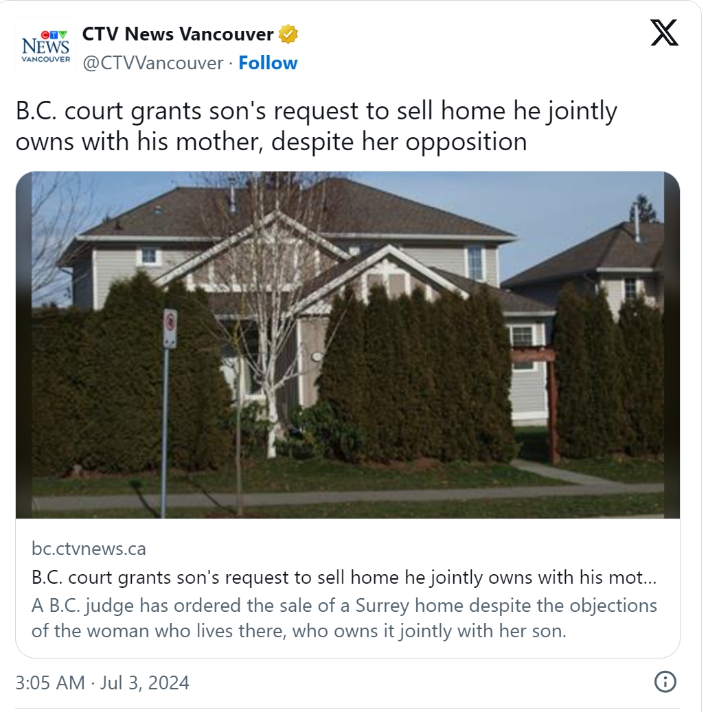Click the no-parking sign in the photo
Screen dimensions: 719x712
click(x=170, y=329)
